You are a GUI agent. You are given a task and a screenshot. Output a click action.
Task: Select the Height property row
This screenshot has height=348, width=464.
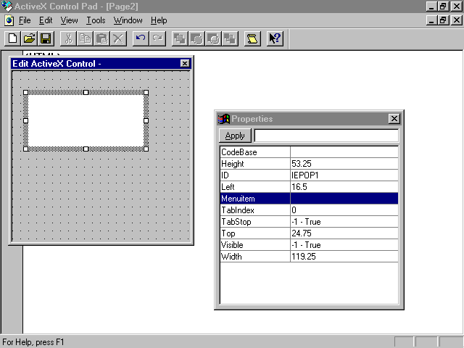(x=254, y=164)
